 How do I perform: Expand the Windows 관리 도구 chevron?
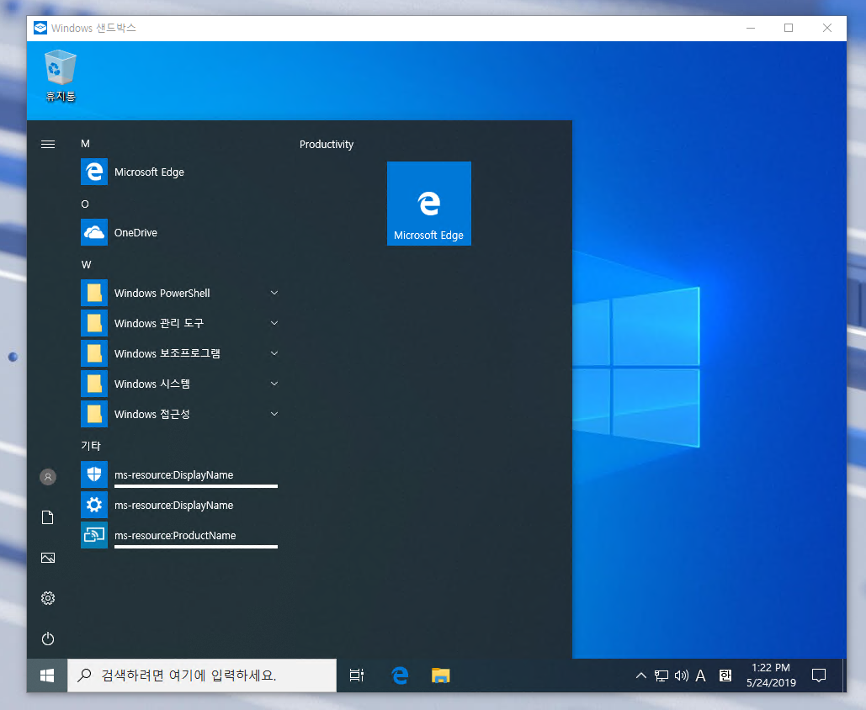(274, 323)
